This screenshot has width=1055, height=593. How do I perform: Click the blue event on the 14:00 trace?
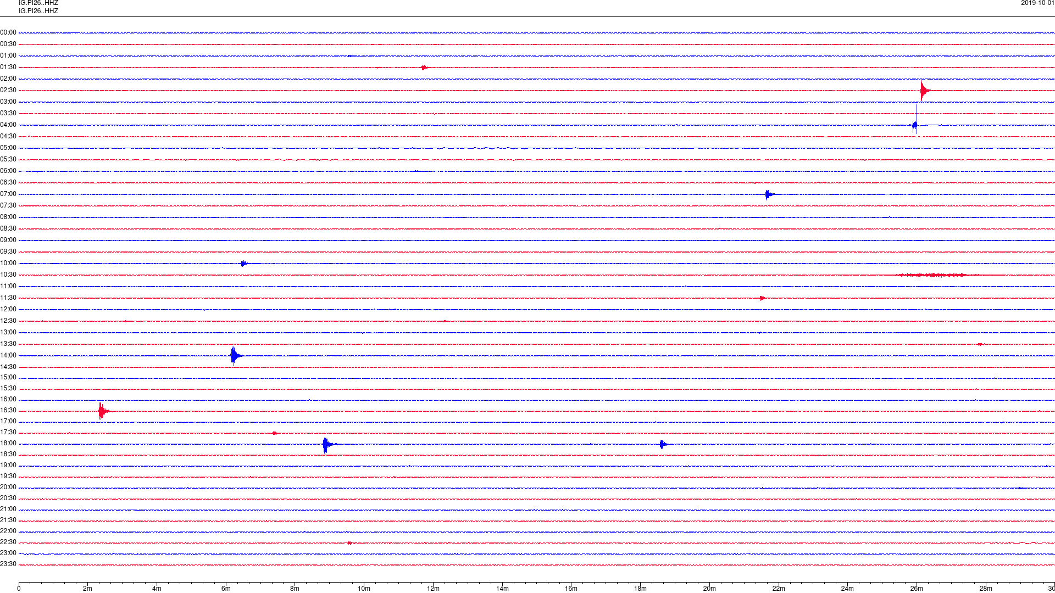click(236, 356)
